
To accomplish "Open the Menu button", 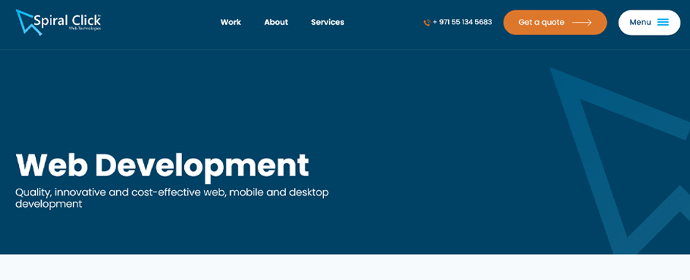I will tap(649, 23).
